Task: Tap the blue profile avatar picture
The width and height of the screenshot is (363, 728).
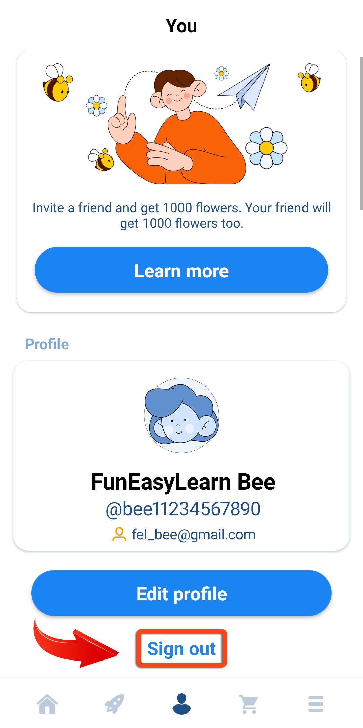Action: pos(182,415)
